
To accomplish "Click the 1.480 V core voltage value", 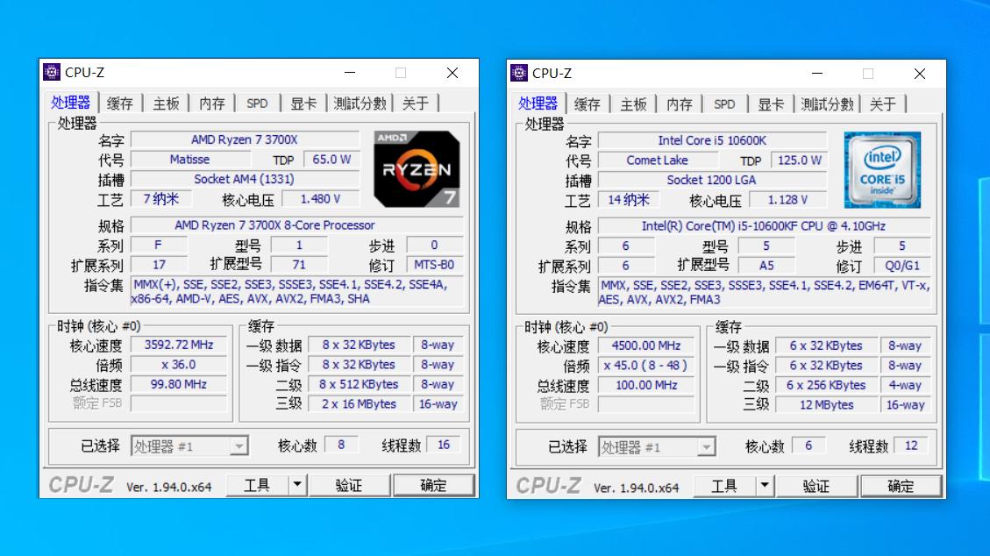I will (320, 199).
